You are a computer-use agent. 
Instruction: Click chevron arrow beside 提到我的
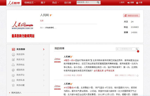(x=44, y=70)
